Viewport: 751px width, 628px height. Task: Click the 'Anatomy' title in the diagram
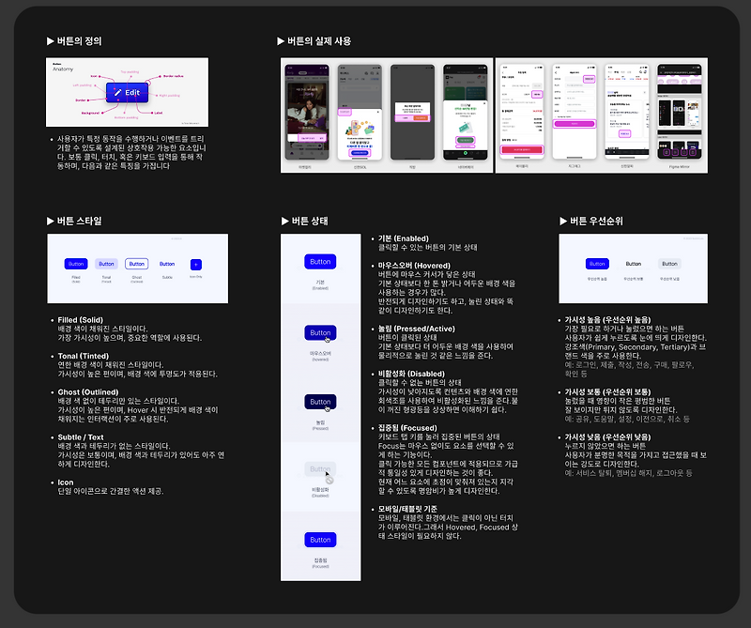tap(63, 69)
